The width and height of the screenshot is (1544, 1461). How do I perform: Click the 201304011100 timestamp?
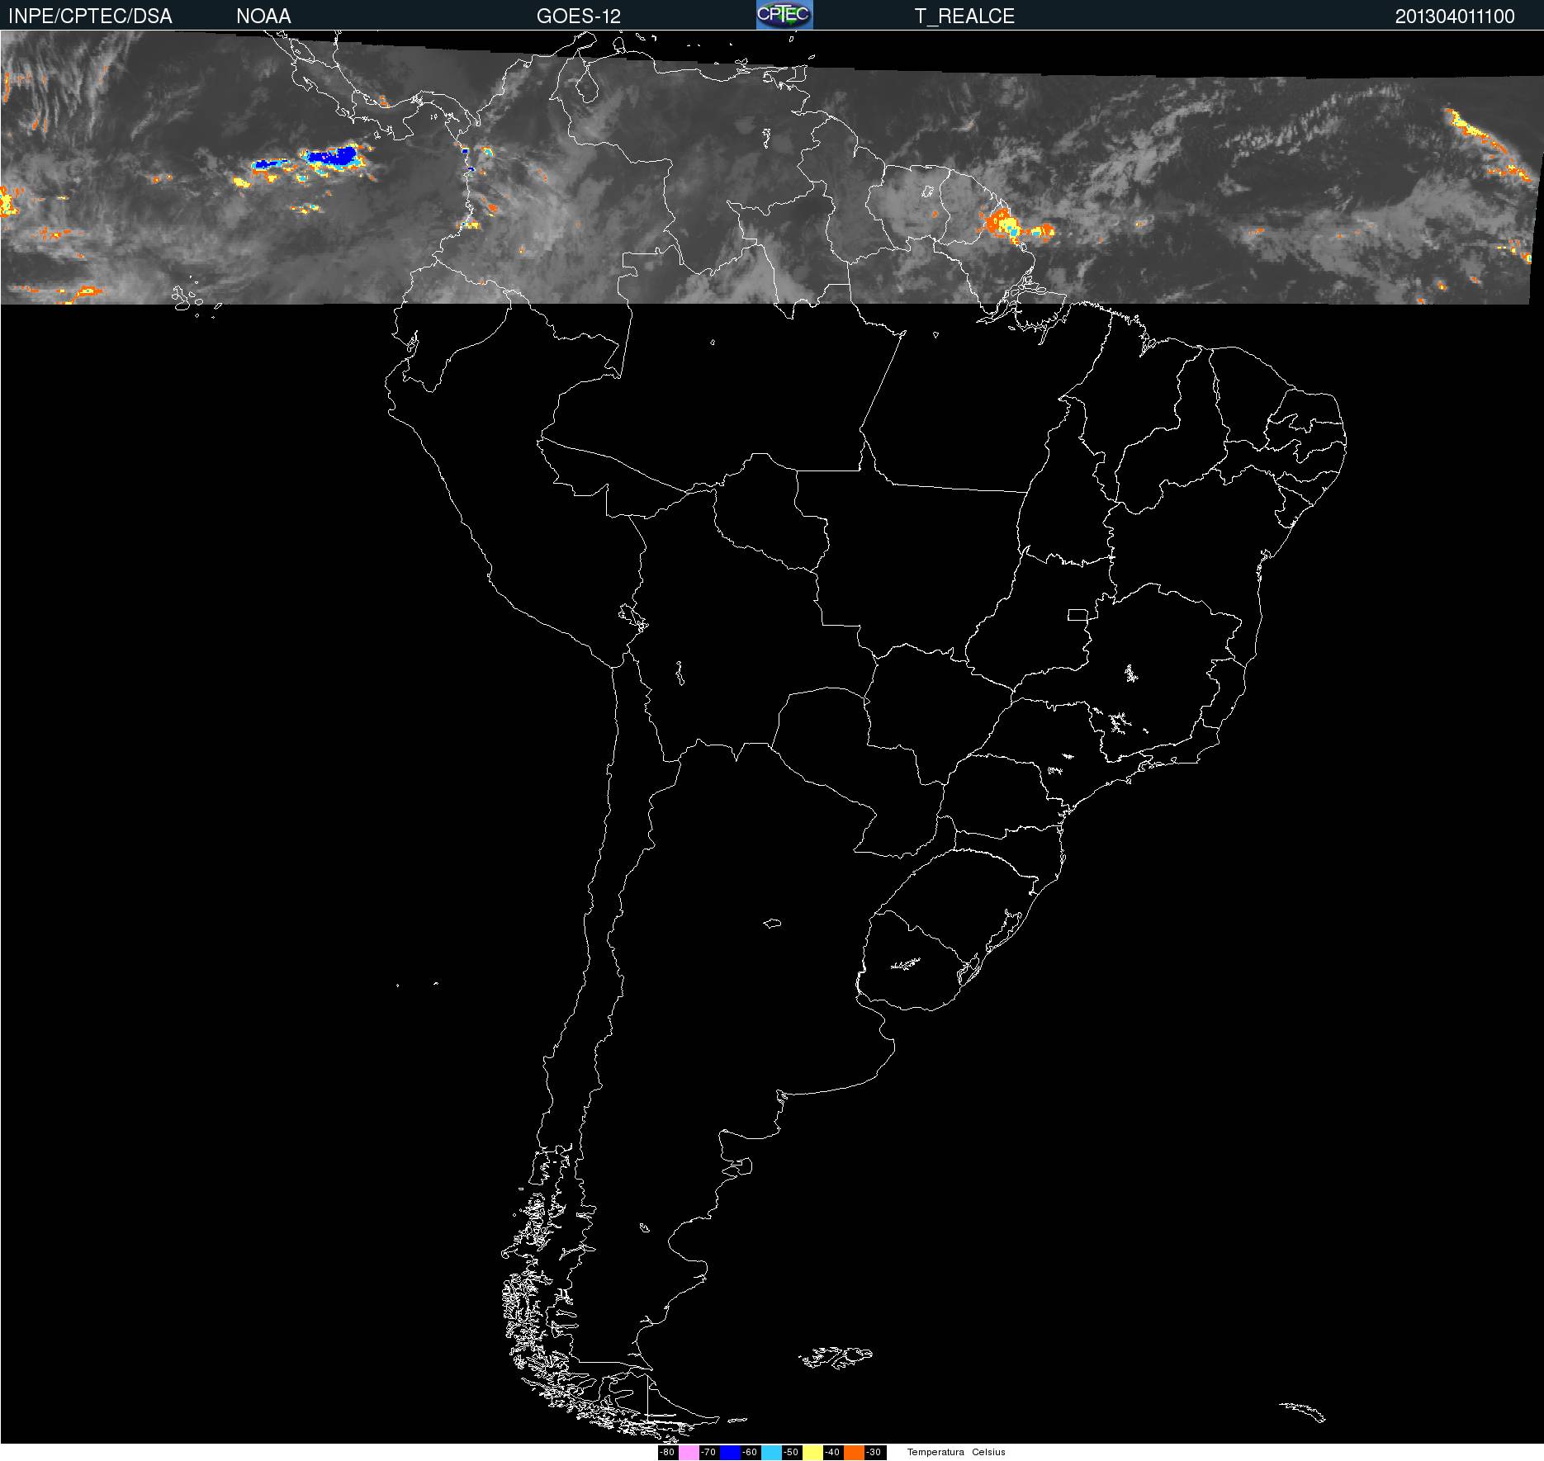pos(1455,17)
